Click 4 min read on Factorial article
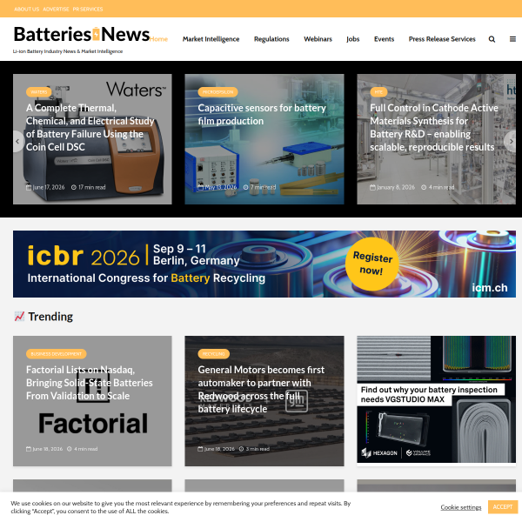Image resolution: width=522 pixels, height=522 pixels. point(83,449)
